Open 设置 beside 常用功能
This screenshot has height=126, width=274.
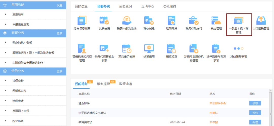point(59,5)
